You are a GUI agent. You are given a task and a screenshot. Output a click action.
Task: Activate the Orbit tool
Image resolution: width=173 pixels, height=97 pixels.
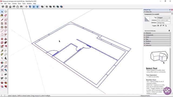2,63
